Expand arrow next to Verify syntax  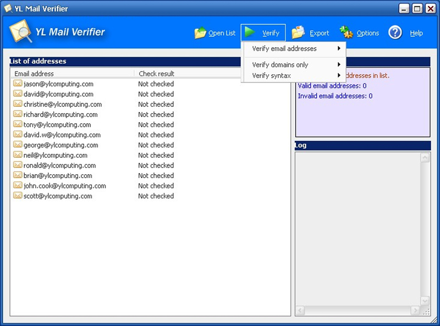coord(339,75)
